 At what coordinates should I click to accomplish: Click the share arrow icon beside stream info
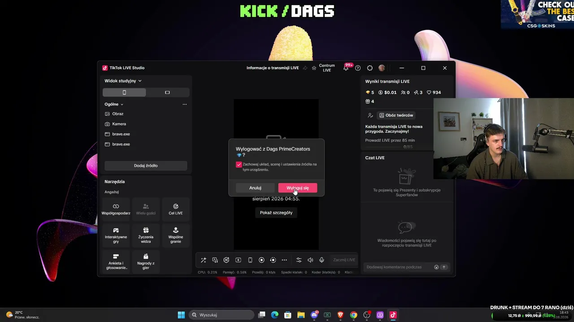coord(305,68)
